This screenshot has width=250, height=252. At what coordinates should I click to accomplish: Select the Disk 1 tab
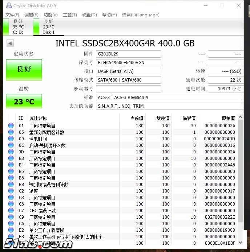coord(48,27)
